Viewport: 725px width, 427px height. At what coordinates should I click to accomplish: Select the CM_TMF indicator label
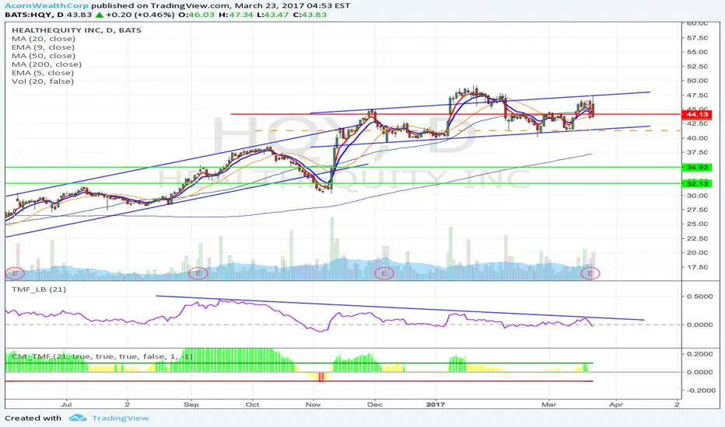tap(102, 356)
